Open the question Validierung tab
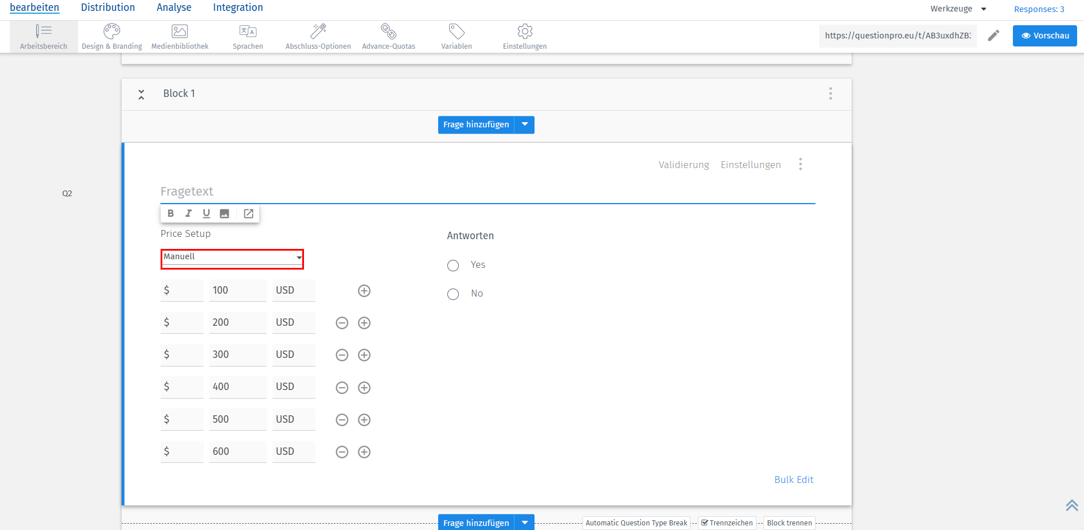The height and width of the screenshot is (530, 1084). click(684, 165)
